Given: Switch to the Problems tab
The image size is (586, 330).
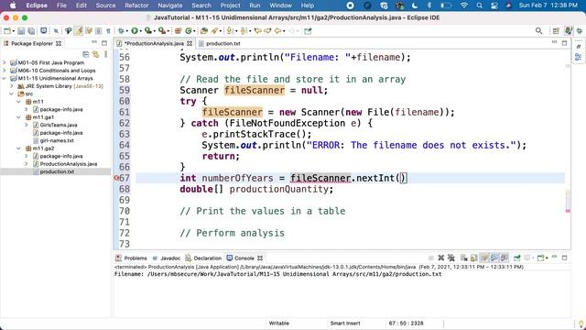Looking at the screenshot, I should [x=136, y=258].
